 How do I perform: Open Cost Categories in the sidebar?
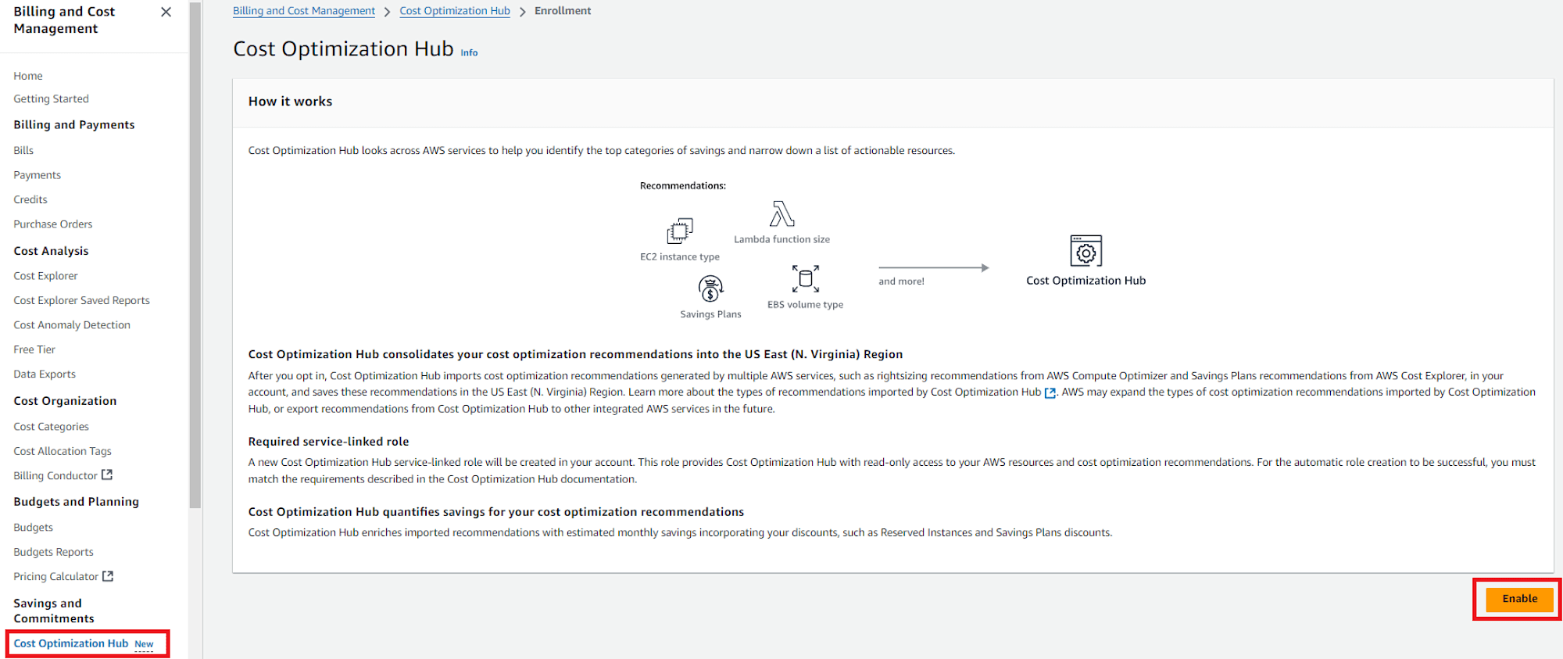51,427
